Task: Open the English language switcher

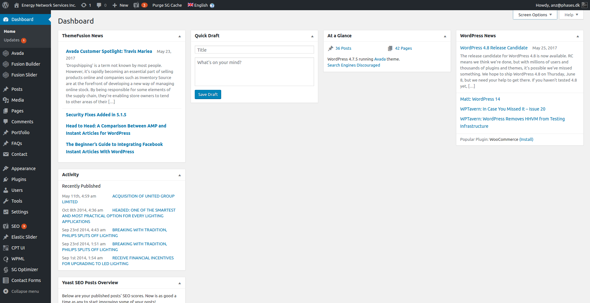Action: coord(198,5)
